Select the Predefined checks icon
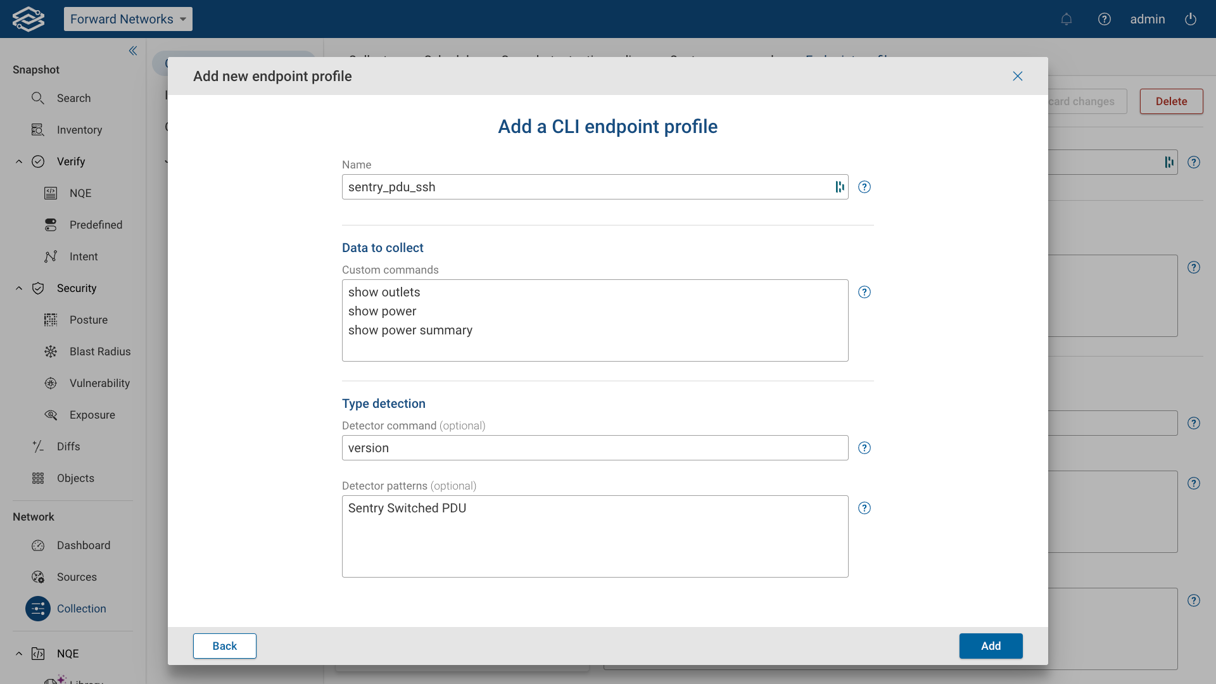 (x=51, y=225)
